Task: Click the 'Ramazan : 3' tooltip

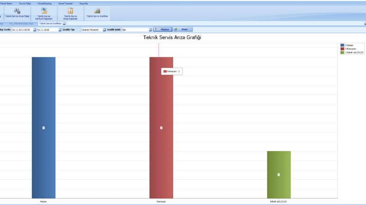Action: [172, 71]
